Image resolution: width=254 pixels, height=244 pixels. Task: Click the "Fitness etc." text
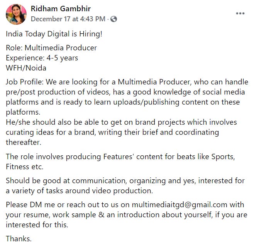click(x=25, y=167)
